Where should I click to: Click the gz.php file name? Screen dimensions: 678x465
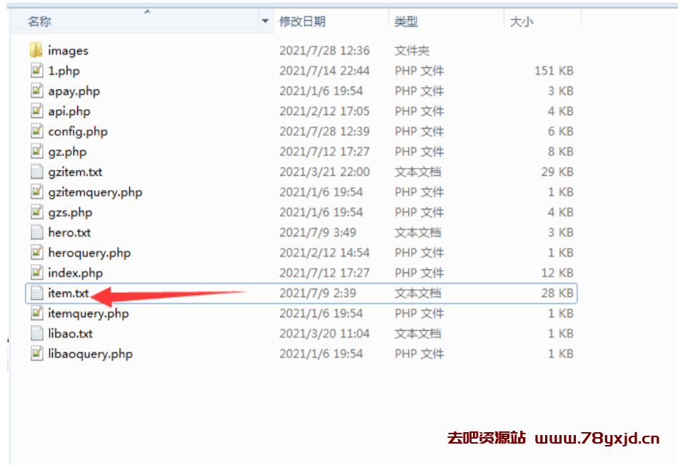coord(67,151)
